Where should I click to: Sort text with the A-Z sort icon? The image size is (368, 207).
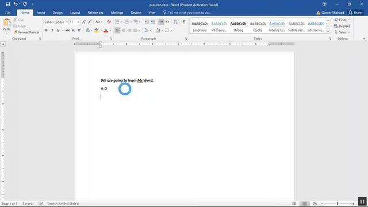[x=175, y=22]
